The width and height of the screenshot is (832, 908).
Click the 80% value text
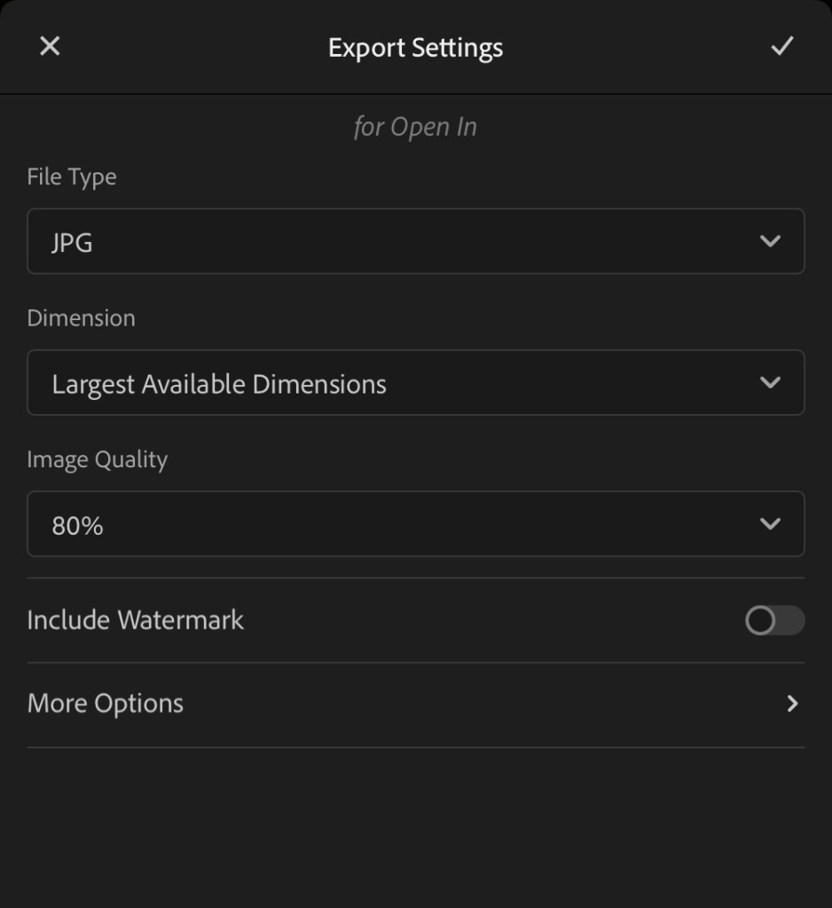click(x=78, y=526)
